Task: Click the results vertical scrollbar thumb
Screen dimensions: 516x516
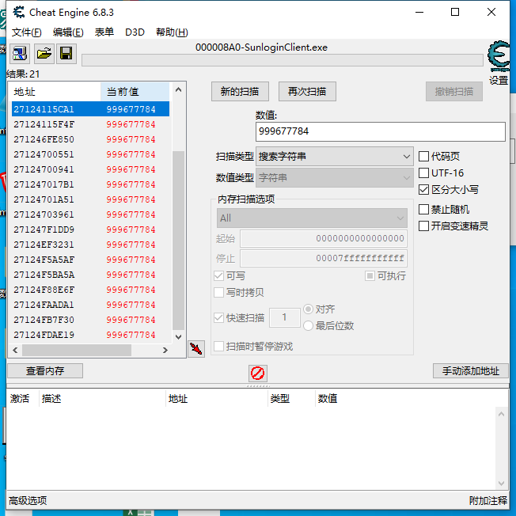Action: coord(178,241)
